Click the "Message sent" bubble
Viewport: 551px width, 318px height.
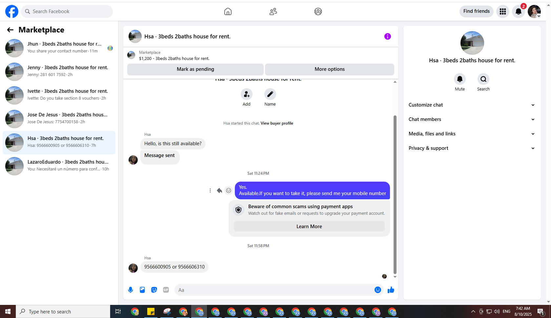tap(160, 157)
